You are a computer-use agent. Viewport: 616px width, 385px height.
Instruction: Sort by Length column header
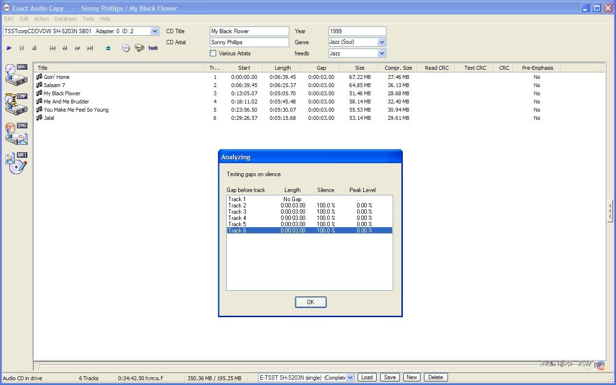click(x=282, y=68)
